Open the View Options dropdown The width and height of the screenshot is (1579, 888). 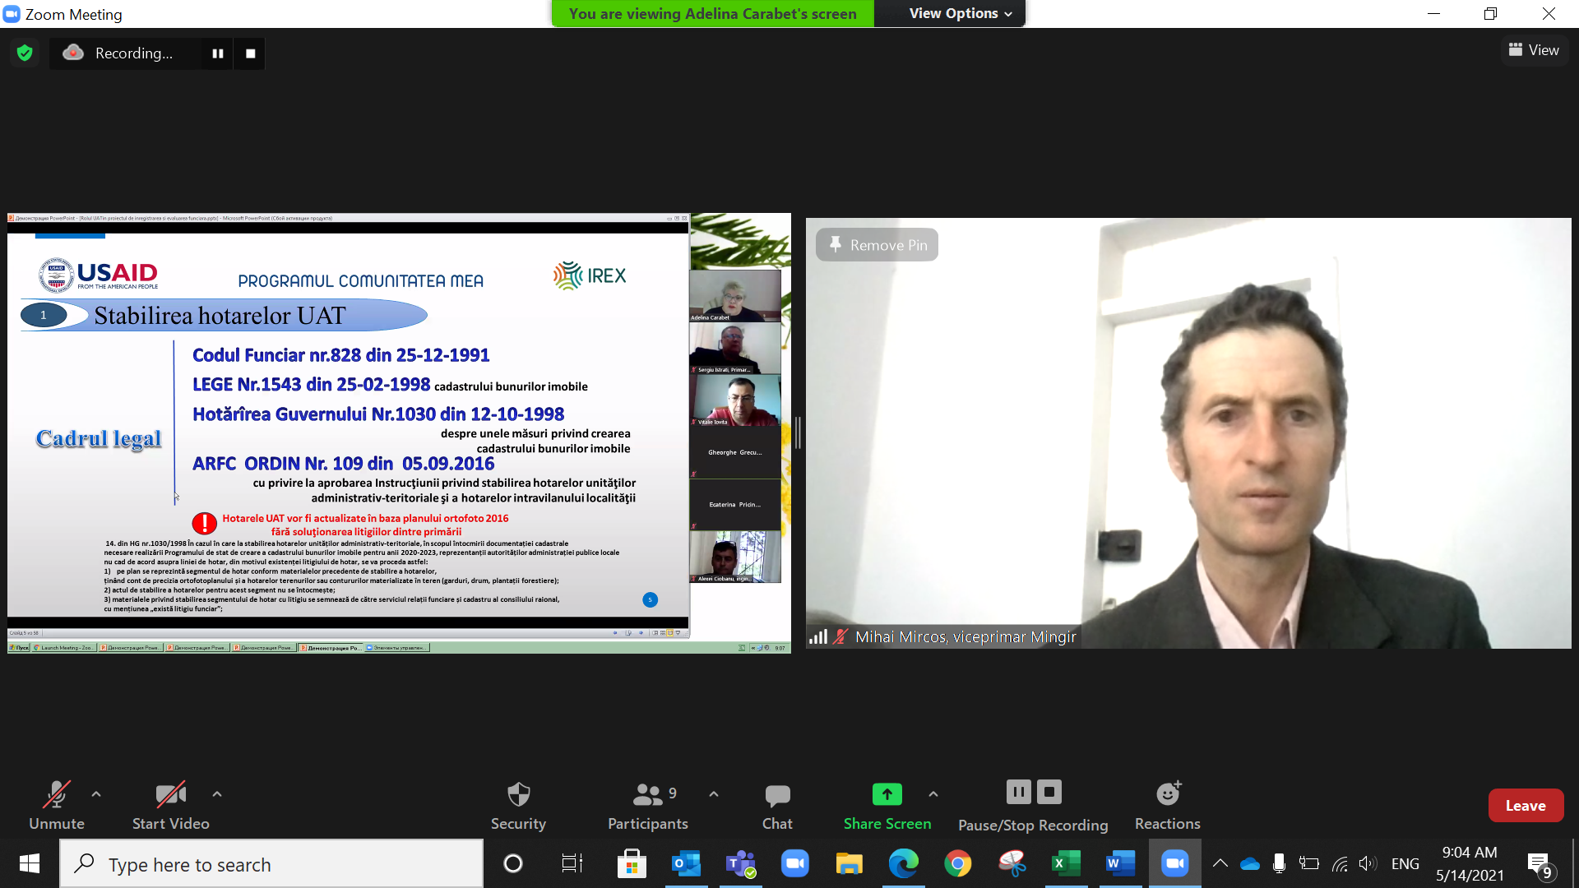pyautogui.click(x=960, y=14)
